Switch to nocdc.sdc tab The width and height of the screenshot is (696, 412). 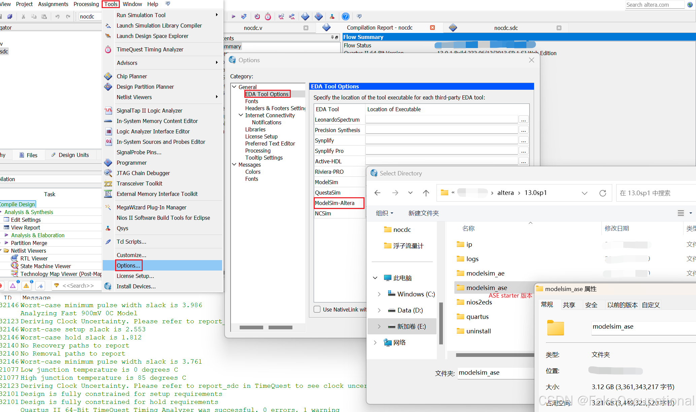pos(506,28)
